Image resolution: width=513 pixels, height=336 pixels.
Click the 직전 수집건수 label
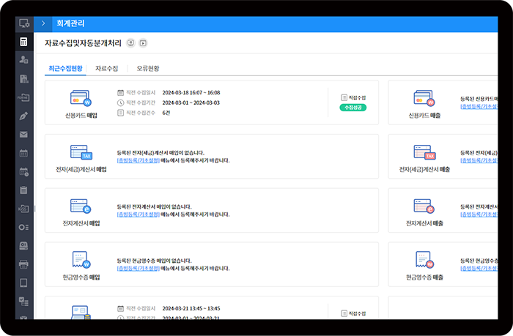[x=141, y=113]
